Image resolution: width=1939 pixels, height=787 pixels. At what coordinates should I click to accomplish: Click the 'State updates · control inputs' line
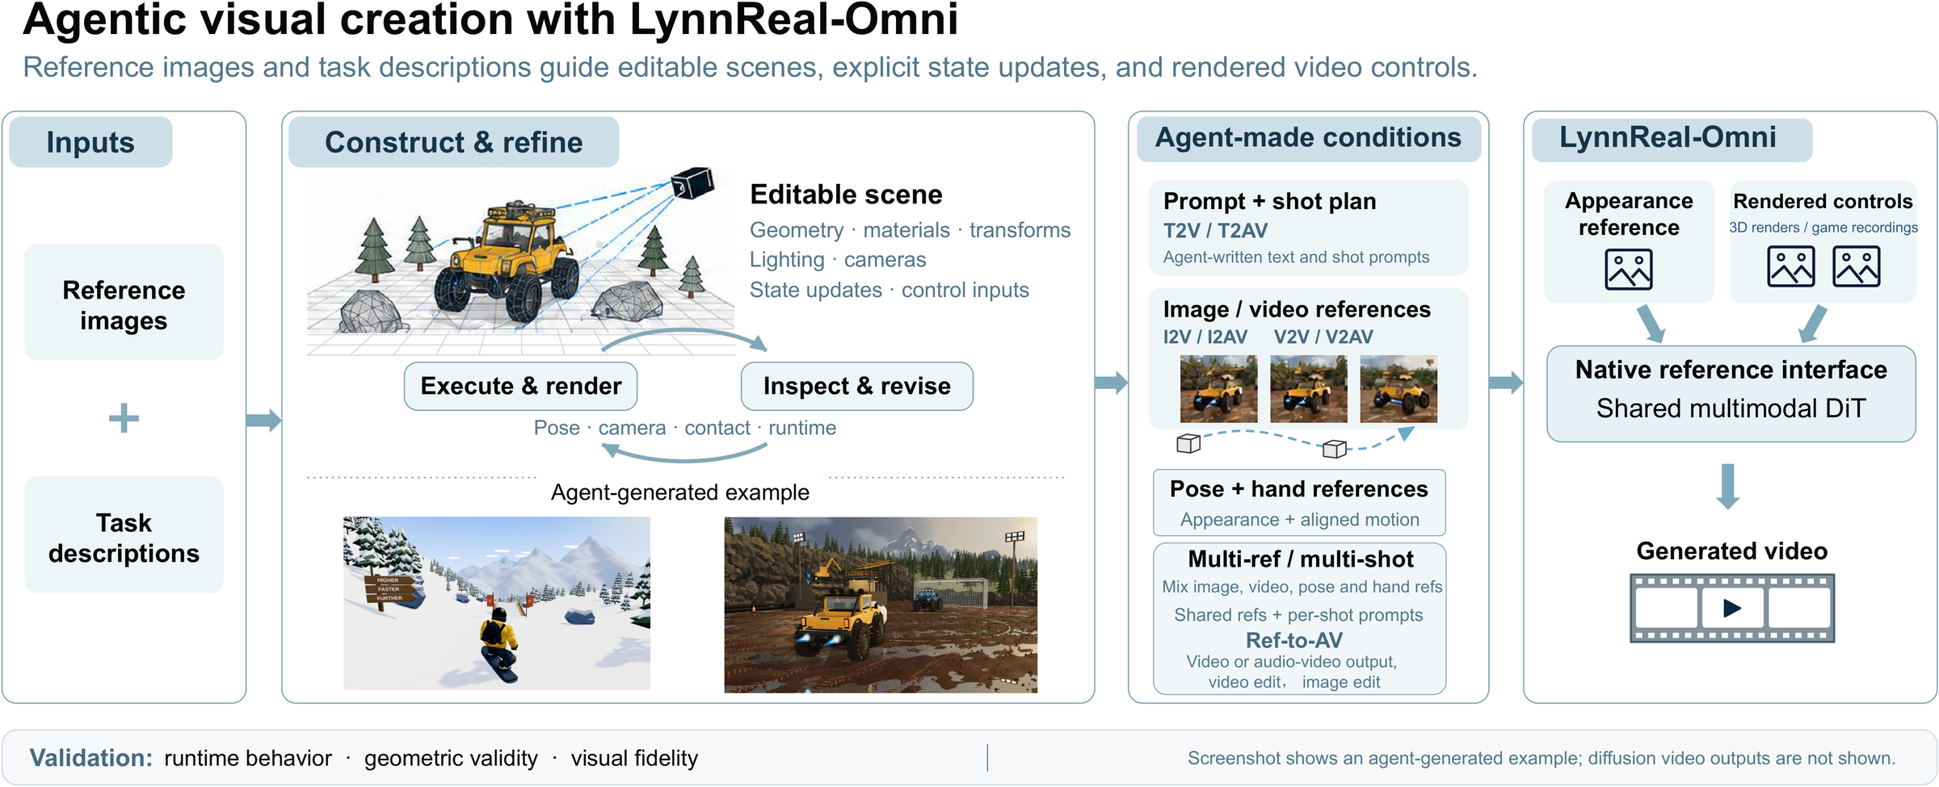click(x=889, y=290)
